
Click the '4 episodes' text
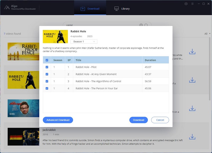pos(76,36)
